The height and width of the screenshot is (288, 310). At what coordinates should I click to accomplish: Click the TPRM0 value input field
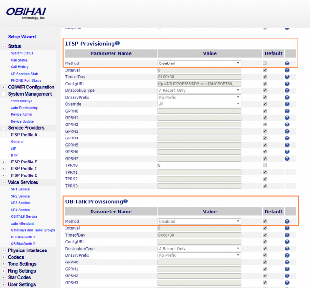(199, 165)
